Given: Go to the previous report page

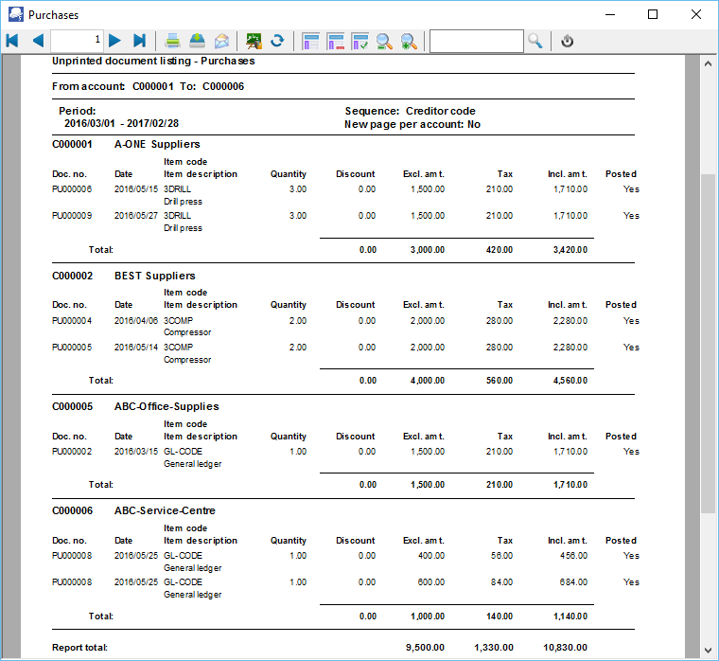Looking at the screenshot, I should point(38,41).
